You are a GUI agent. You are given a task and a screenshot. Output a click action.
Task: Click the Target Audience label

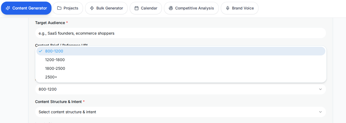[50, 23]
